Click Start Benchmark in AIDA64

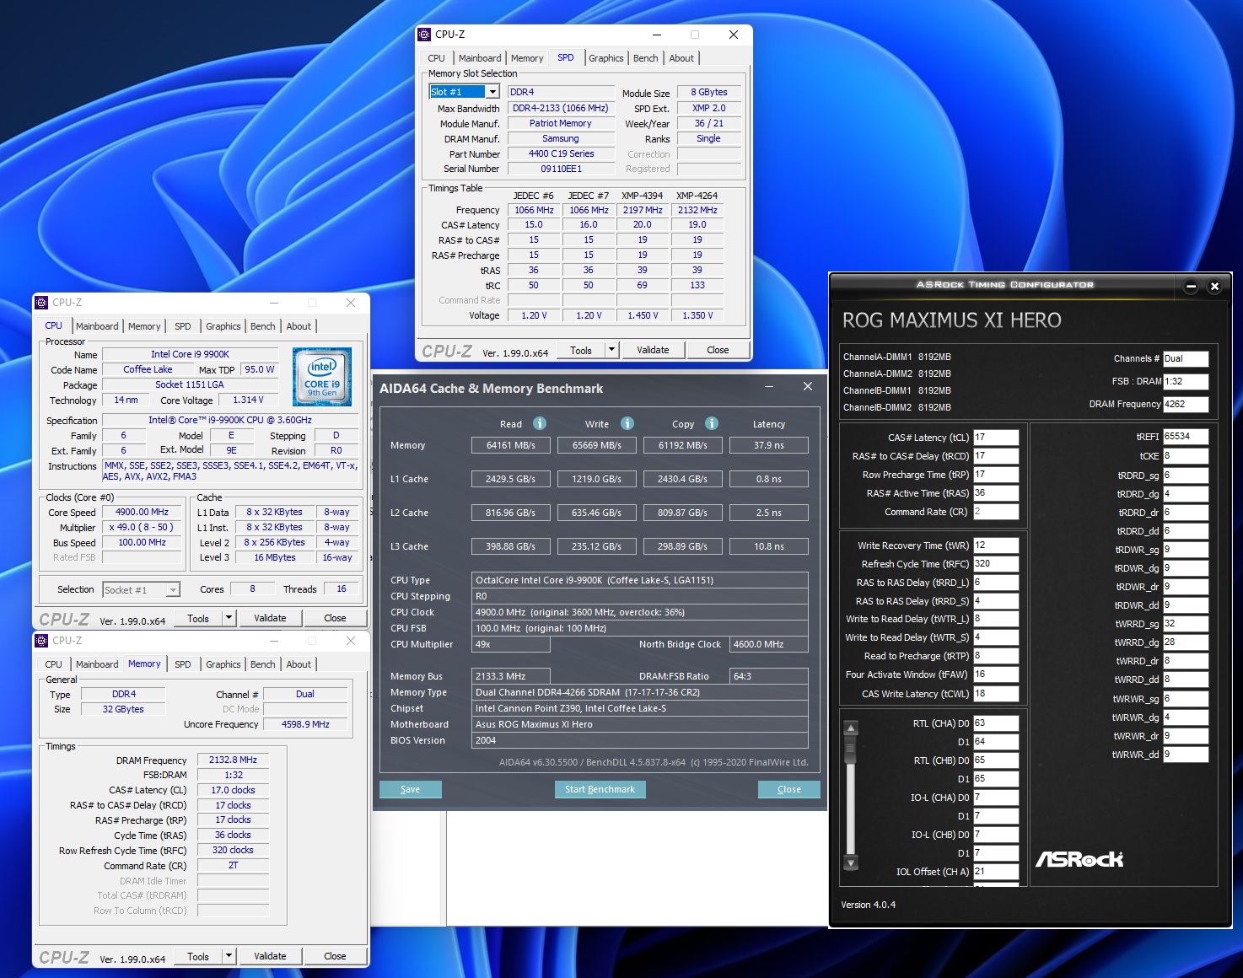[x=600, y=789]
